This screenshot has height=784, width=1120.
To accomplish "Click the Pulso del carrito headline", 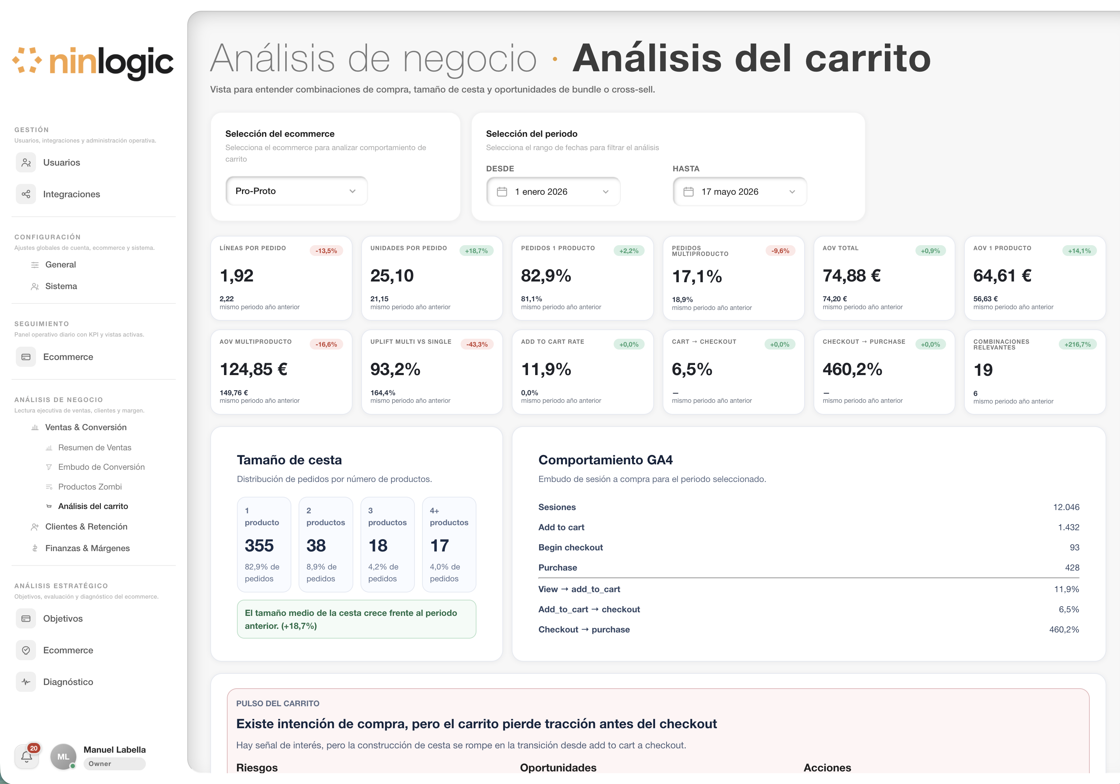I will (476, 724).
